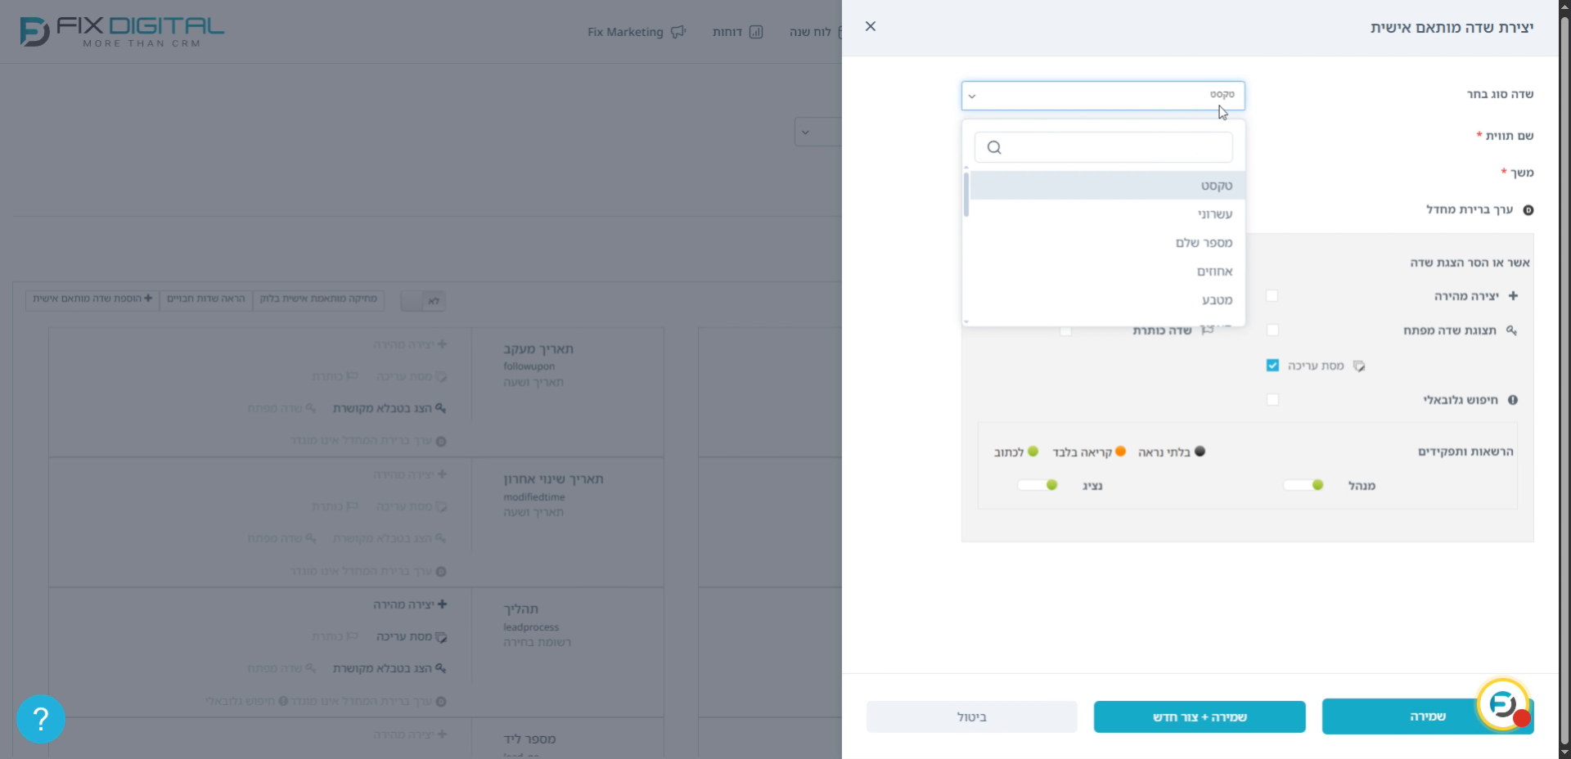Click the key icon beside תצוגת שדה מפתח
The image size is (1571, 759).
pos(1511,330)
